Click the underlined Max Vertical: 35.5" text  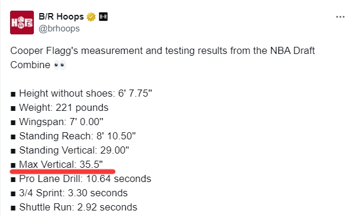pos(61,164)
